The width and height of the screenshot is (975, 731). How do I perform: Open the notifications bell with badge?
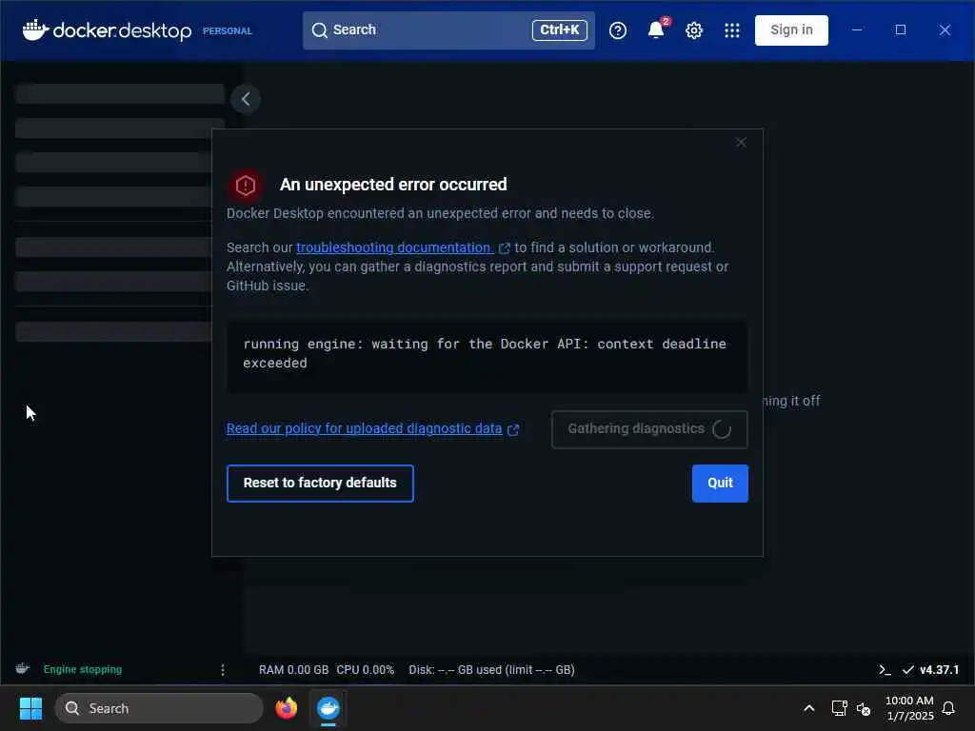(x=657, y=29)
